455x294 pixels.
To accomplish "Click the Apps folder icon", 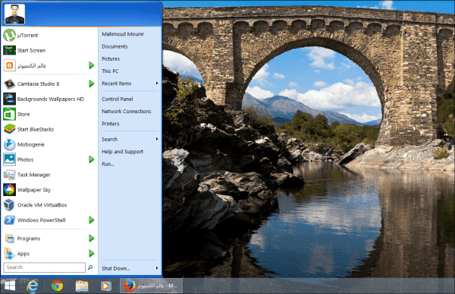I will point(9,254).
